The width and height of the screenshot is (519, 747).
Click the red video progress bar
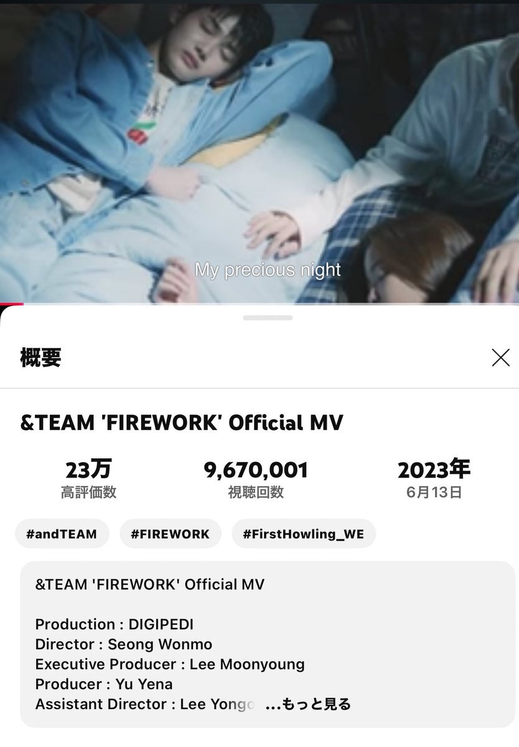click(11, 304)
